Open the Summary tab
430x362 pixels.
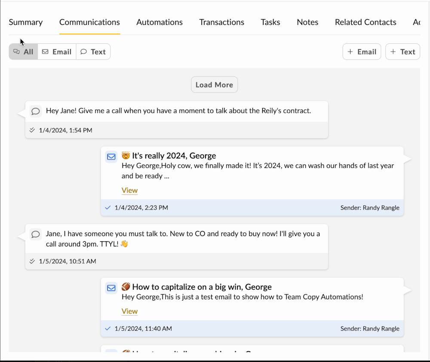26,22
